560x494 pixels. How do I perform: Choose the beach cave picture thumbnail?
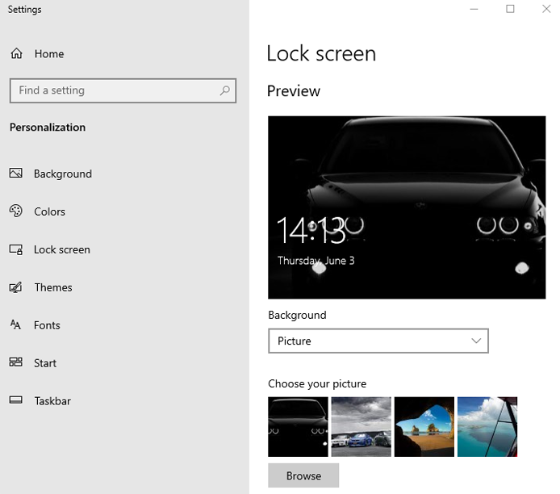(x=424, y=427)
